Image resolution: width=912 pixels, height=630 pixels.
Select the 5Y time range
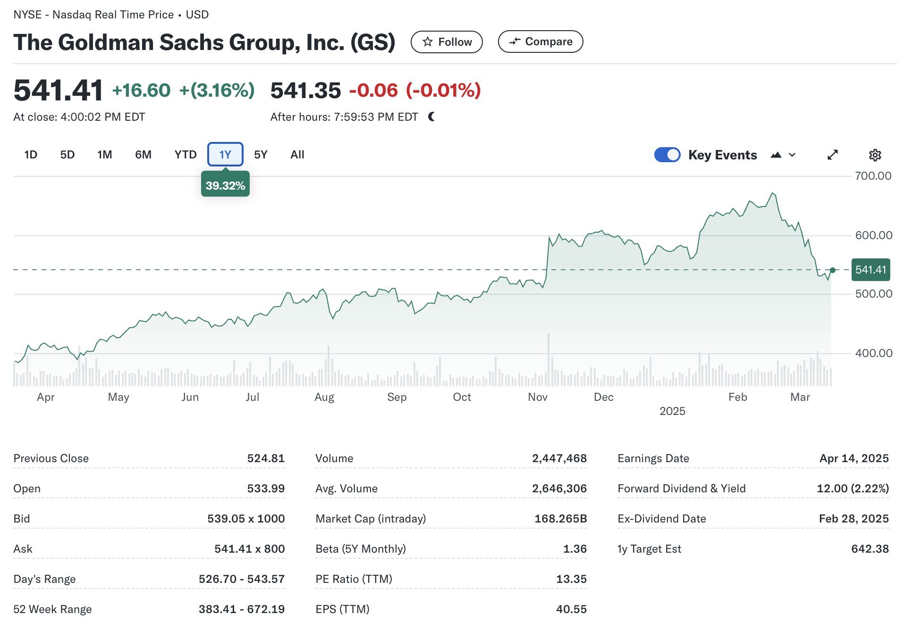coord(261,155)
